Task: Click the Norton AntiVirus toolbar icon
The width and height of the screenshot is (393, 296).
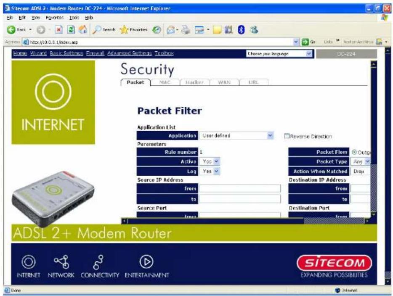Action: [x=379, y=42]
